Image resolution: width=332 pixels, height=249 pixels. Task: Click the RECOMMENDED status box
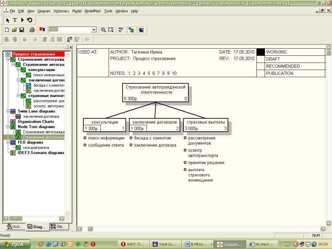coord(261,66)
